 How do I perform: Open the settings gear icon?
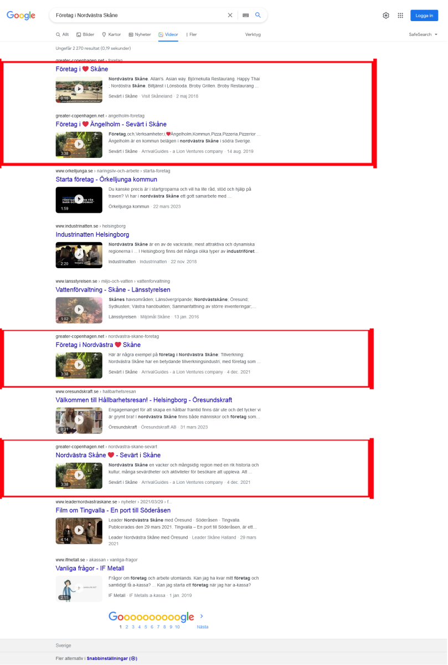pyautogui.click(x=386, y=16)
